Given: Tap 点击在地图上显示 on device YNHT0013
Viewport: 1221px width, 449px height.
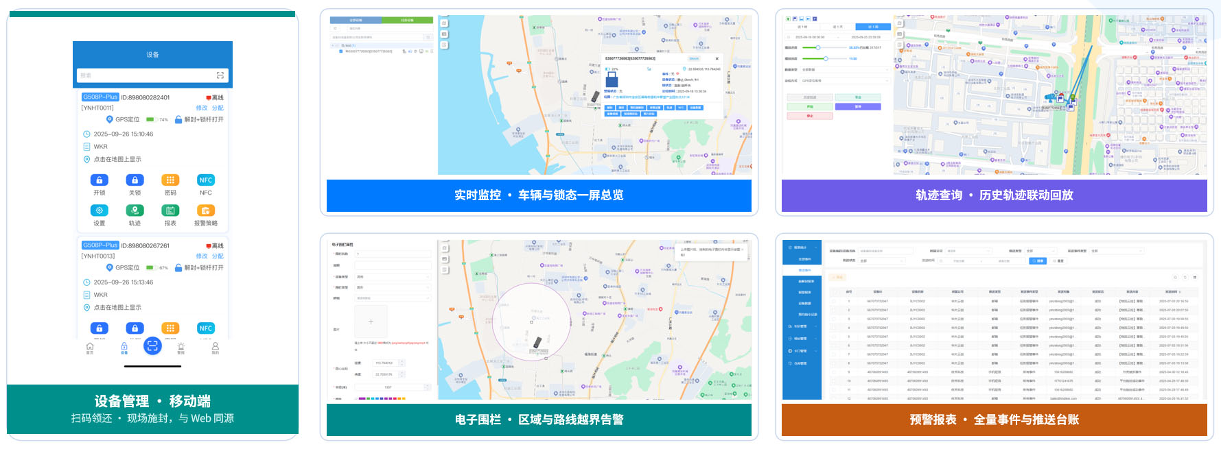Looking at the screenshot, I should tap(117, 307).
